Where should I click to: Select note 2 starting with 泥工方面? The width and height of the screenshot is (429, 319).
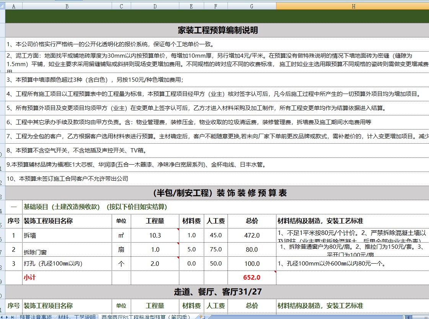click(x=217, y=62)
